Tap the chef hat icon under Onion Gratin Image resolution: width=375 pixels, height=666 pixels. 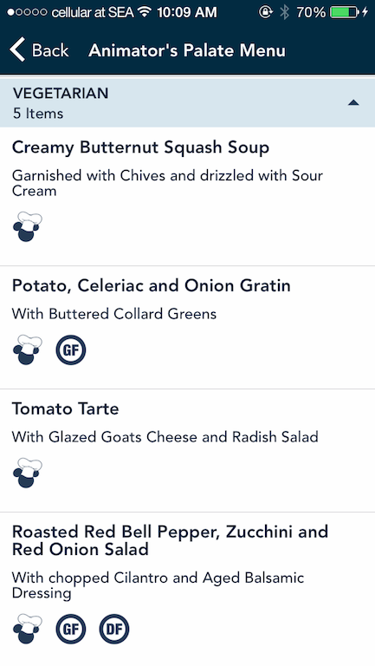28,350
